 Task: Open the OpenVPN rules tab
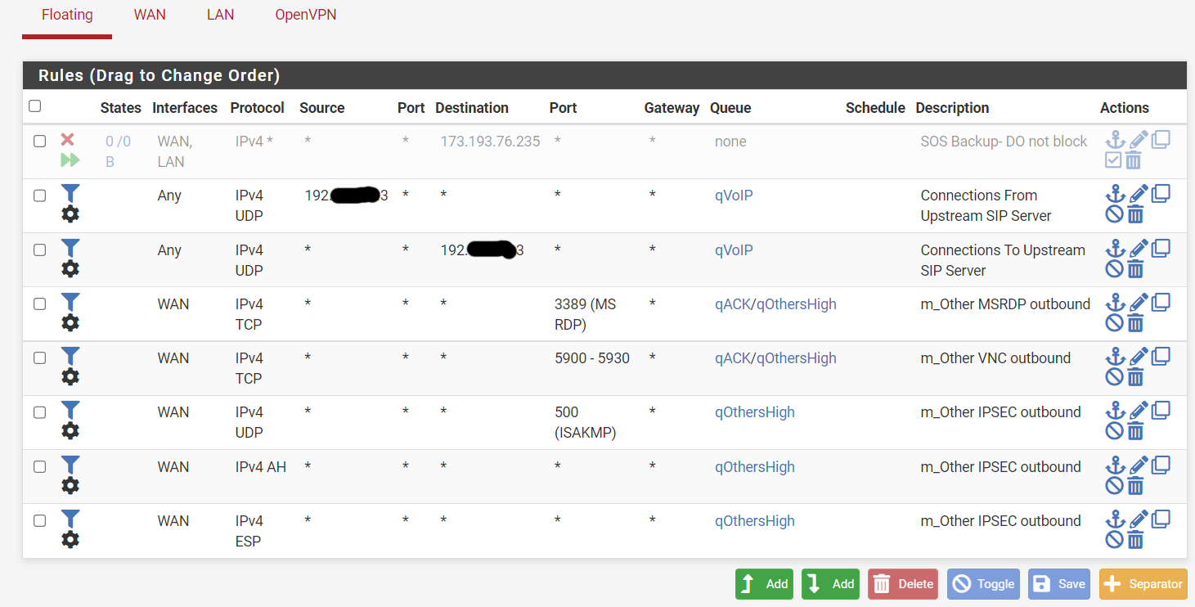click(305, 16)
